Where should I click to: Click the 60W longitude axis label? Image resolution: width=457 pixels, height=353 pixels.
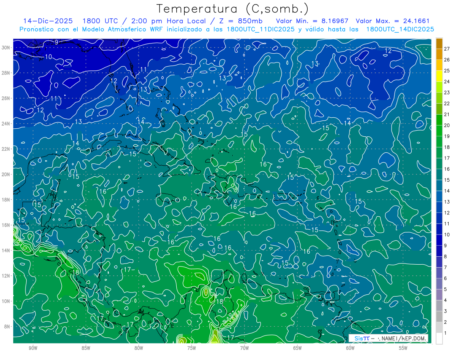coord(350,348)
